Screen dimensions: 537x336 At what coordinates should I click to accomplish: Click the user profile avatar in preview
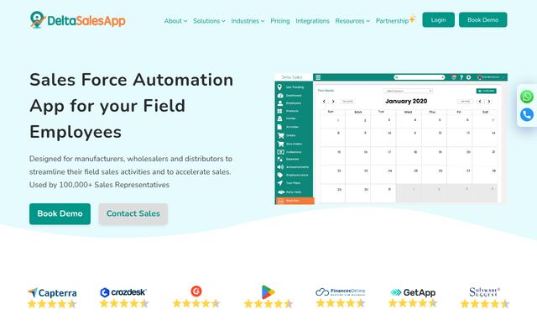coord(480,77)
